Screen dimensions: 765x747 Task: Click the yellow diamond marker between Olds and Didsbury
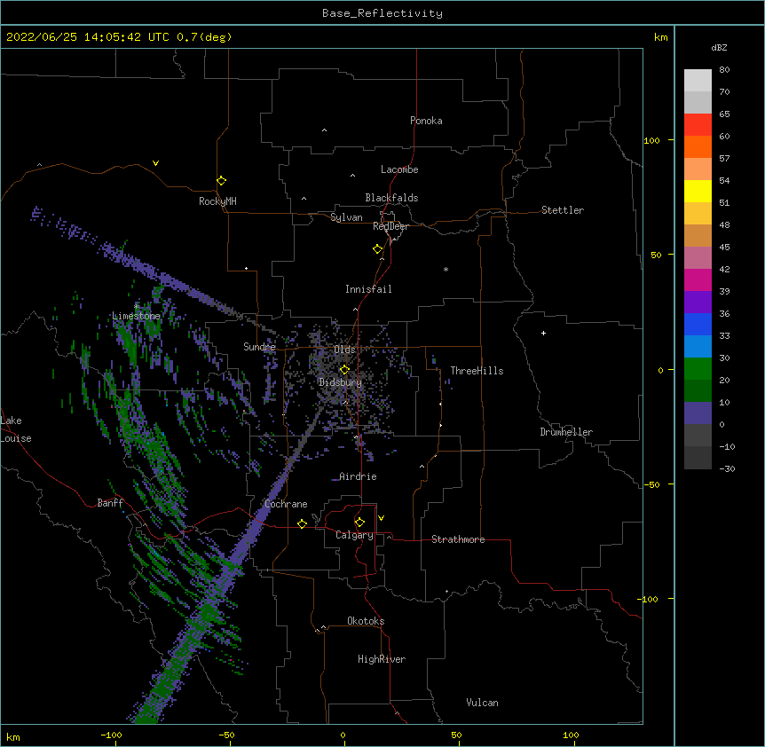click(344, 370)
